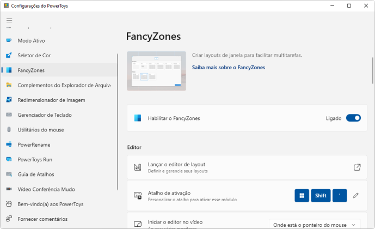Click the FancyZones preview thumbnail image
Image resolution: width=375 pixels, height=229 pixels.
tap(156, 71)
